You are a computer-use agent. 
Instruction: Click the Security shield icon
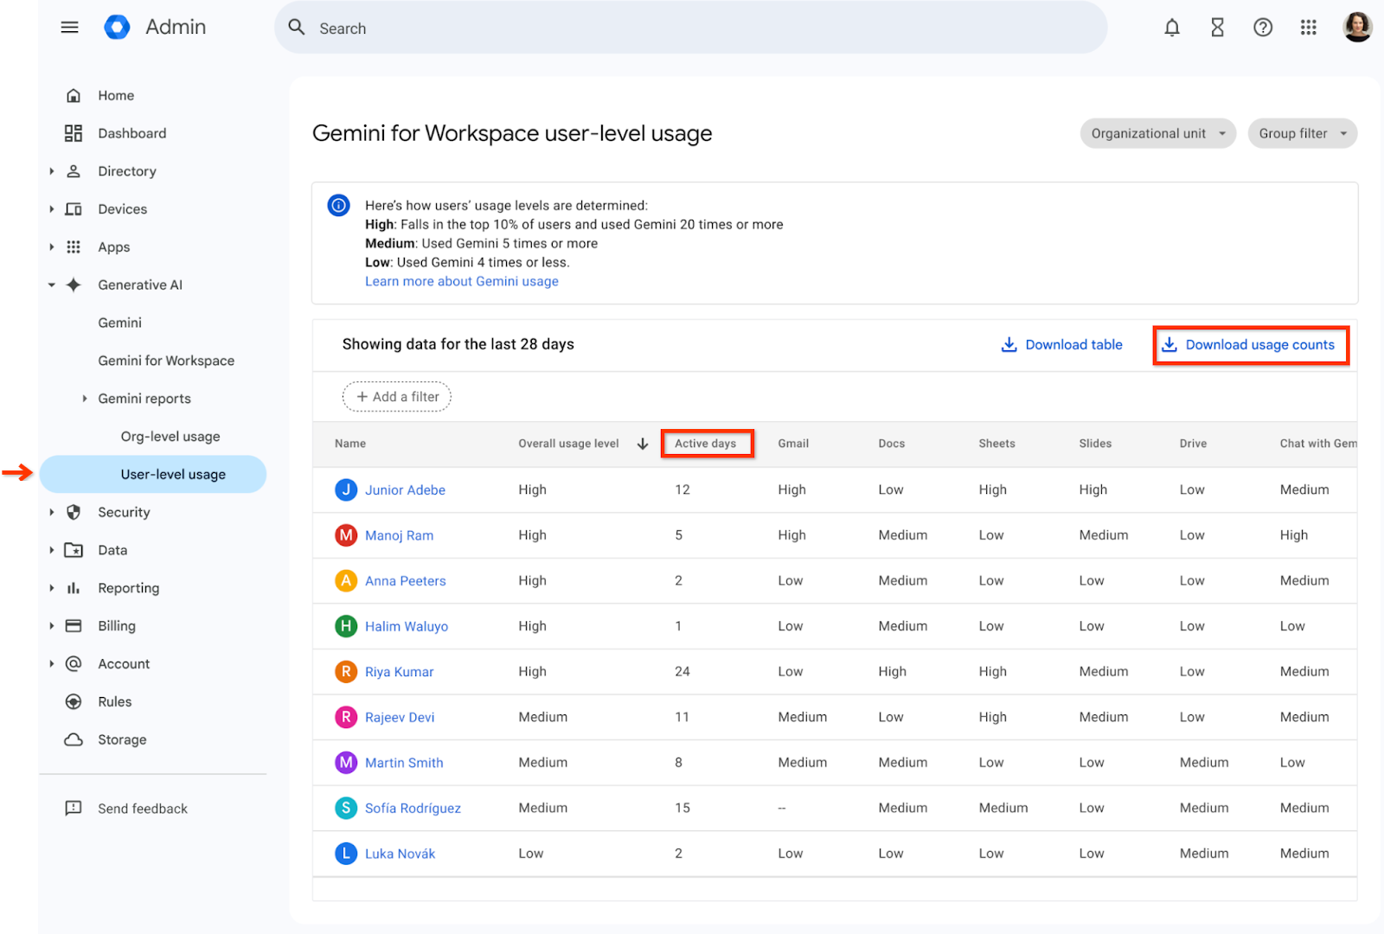click(x=74, y=512)
